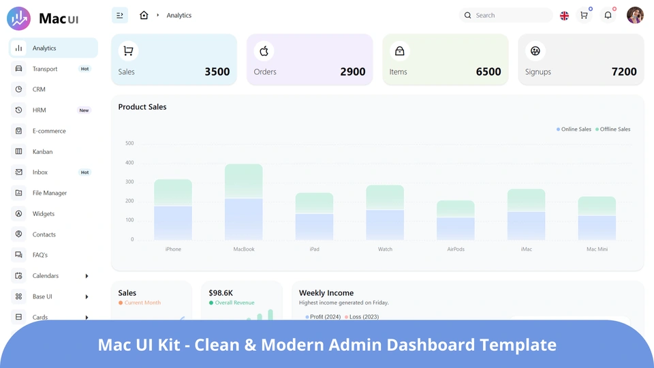Select File Manager in the sidebar
The image size is (654, 368).
53,193
